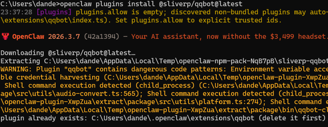Viewport: 328px width, 127px height.
Task: Click the path '\extensions\qqbot\index.ts'
Action: (x=52, y=20)
